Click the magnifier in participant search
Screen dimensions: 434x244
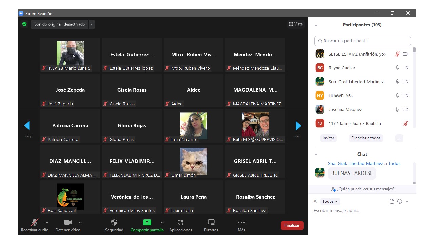320,41
